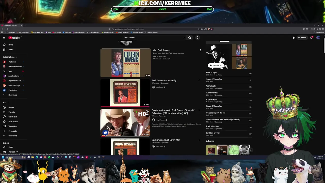Open the JayzTwoCents subscription

[14, 76]
